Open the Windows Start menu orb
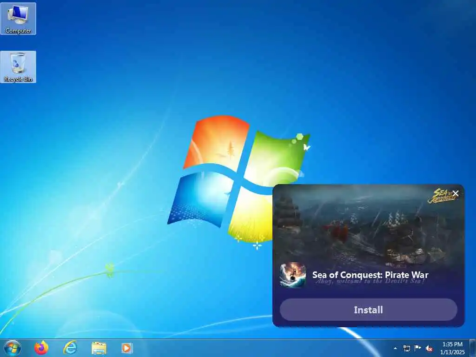The width and height of the screenshot is (476, 357). click(13, 348)
